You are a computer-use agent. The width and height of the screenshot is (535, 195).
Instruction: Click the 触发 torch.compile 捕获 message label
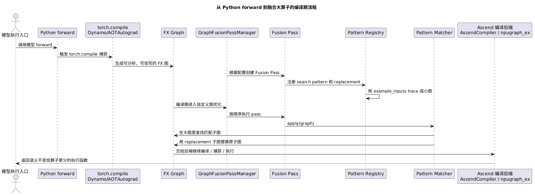coord(84,54)
